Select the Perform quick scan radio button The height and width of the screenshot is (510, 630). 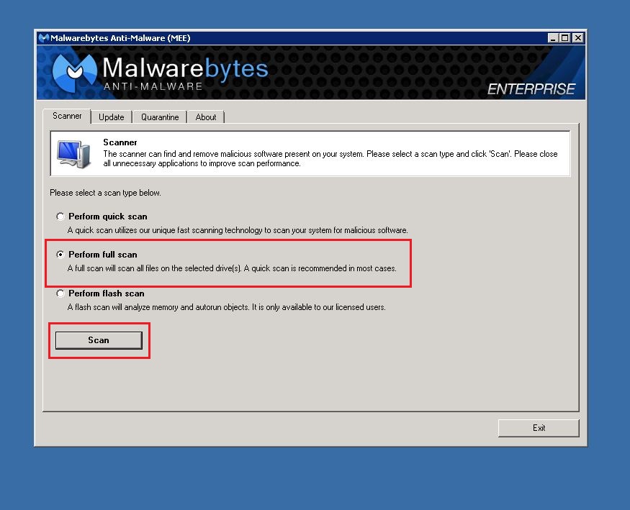tap(60, 217)
